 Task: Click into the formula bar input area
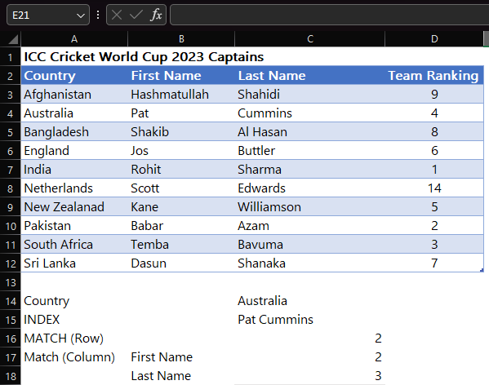click(x=329, y=15)
